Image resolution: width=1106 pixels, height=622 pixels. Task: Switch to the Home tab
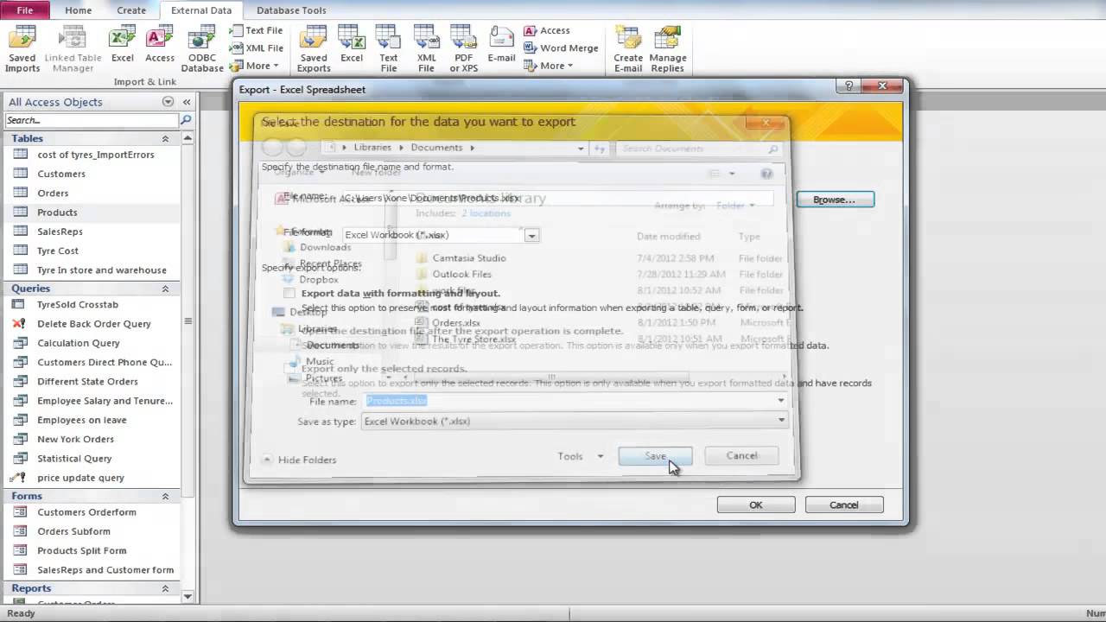pyautogui.click(x=78, y=10)
